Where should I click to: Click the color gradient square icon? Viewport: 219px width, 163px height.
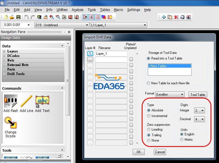[104, 17]
